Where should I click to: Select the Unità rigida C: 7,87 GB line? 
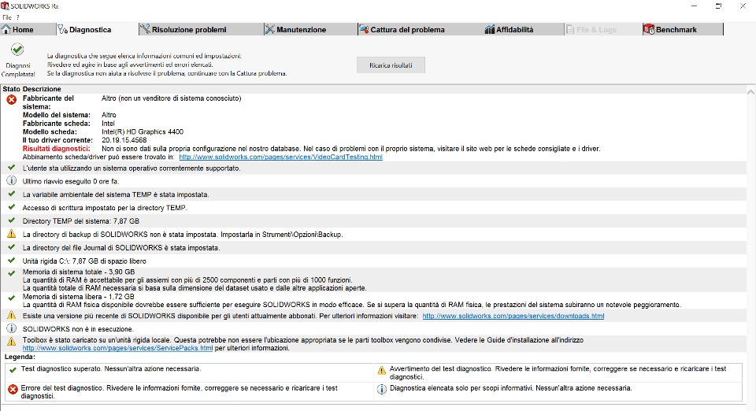[84, 261]
